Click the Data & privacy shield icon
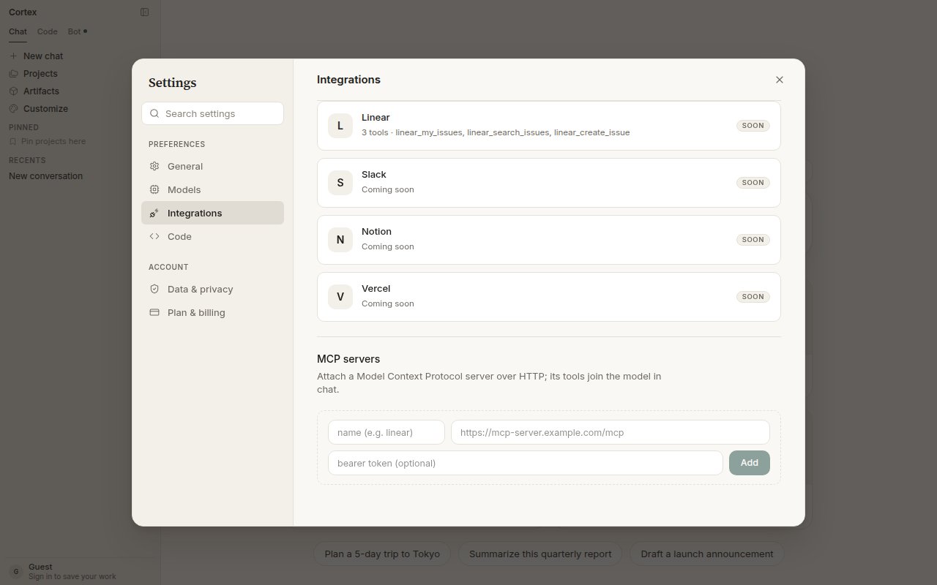 (154, 289)
